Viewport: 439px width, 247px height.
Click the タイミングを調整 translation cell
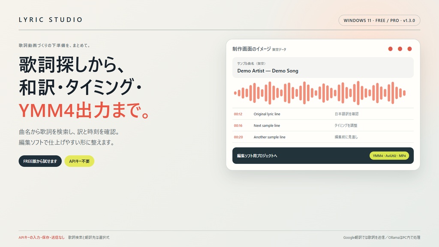click(346, 126)
